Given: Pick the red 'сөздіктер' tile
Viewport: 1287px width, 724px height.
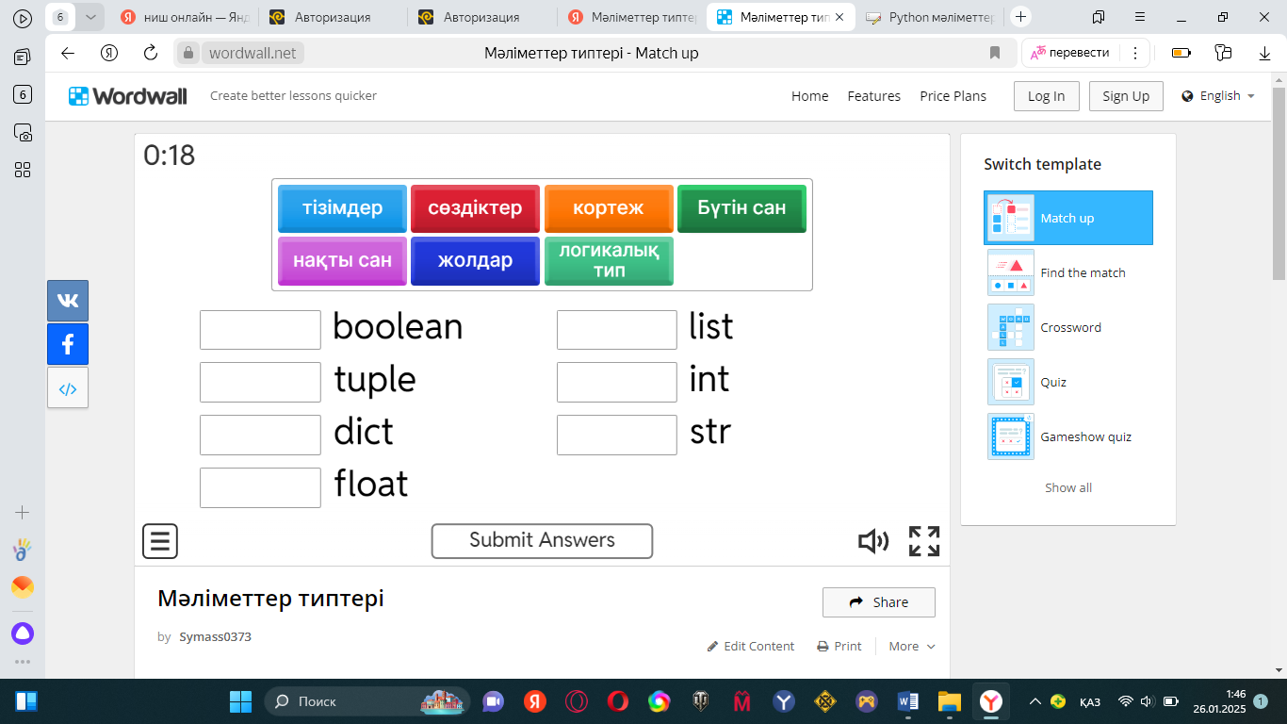Looking at the screenshot, I should (475, 208).
